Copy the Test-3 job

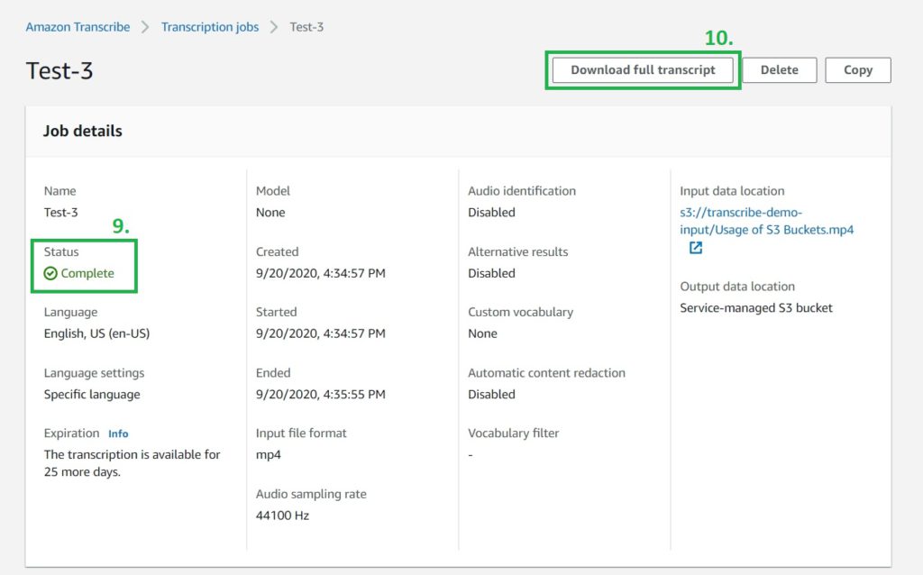tap(858, 70)
